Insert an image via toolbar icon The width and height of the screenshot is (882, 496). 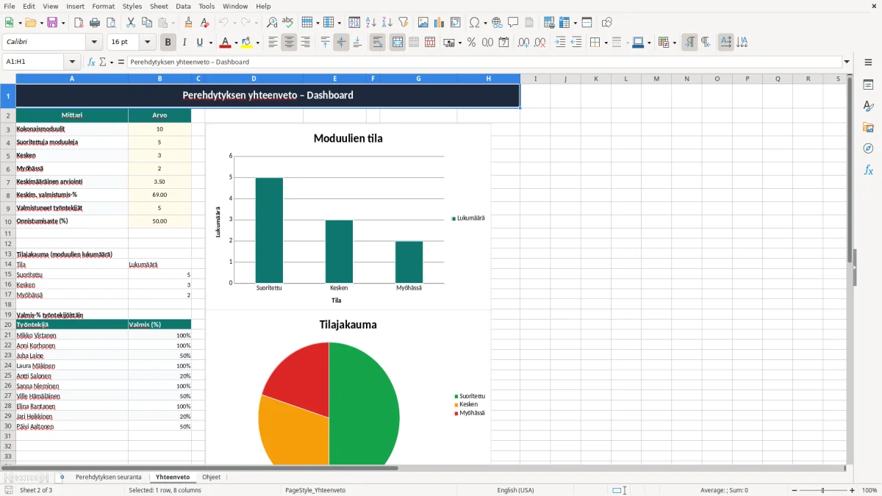(423, 23)
